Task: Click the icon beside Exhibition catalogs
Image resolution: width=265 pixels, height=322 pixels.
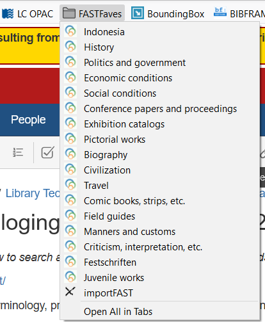Action: point(70,124)
